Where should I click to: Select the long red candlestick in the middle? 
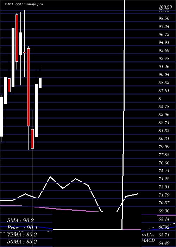coord(29,87)
